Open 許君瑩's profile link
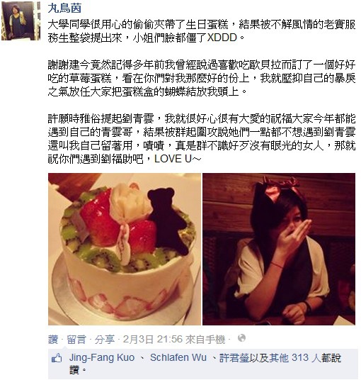 pyautogui.click(x=234, y=358)
